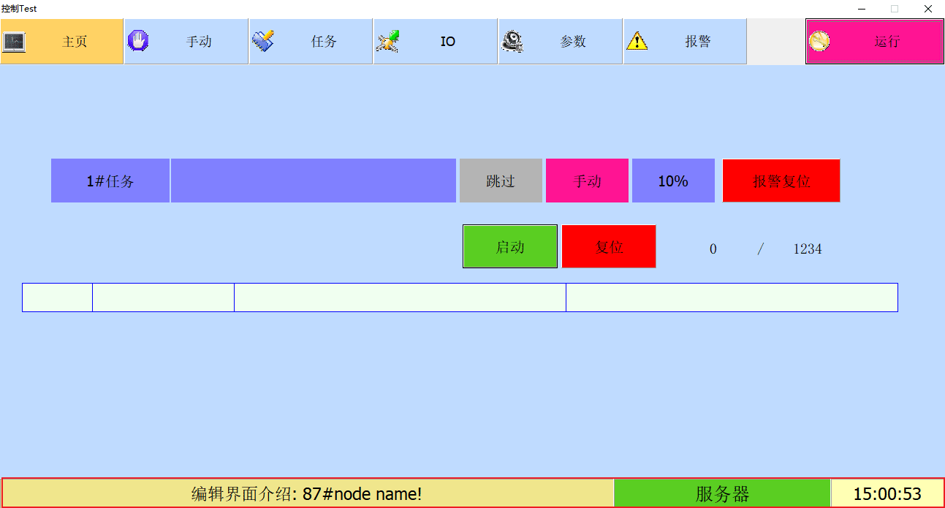Click the 1234 target count value
The image size is (945, 508).
807,249
